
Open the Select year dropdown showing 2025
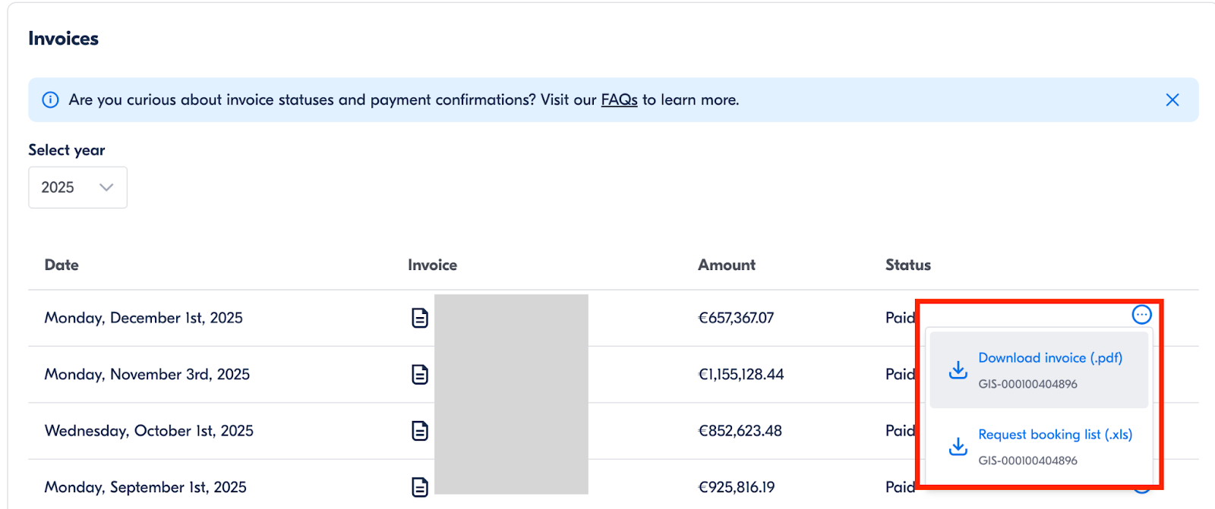click(77, 187)
